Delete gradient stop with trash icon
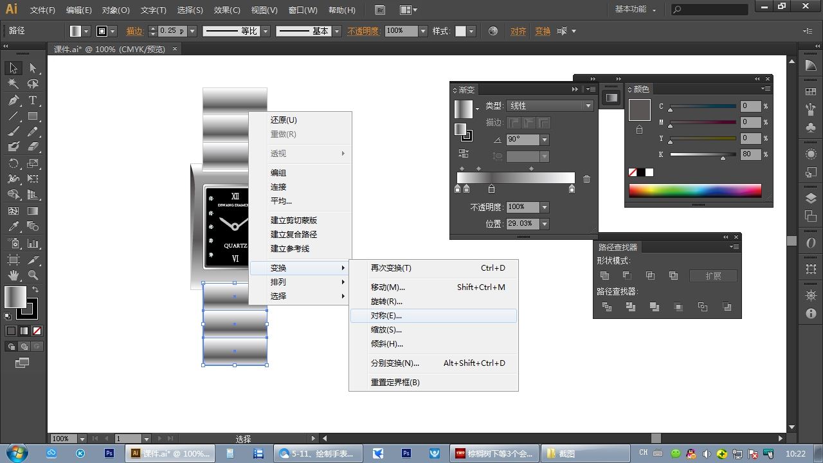823x463 pixels. 586,179
